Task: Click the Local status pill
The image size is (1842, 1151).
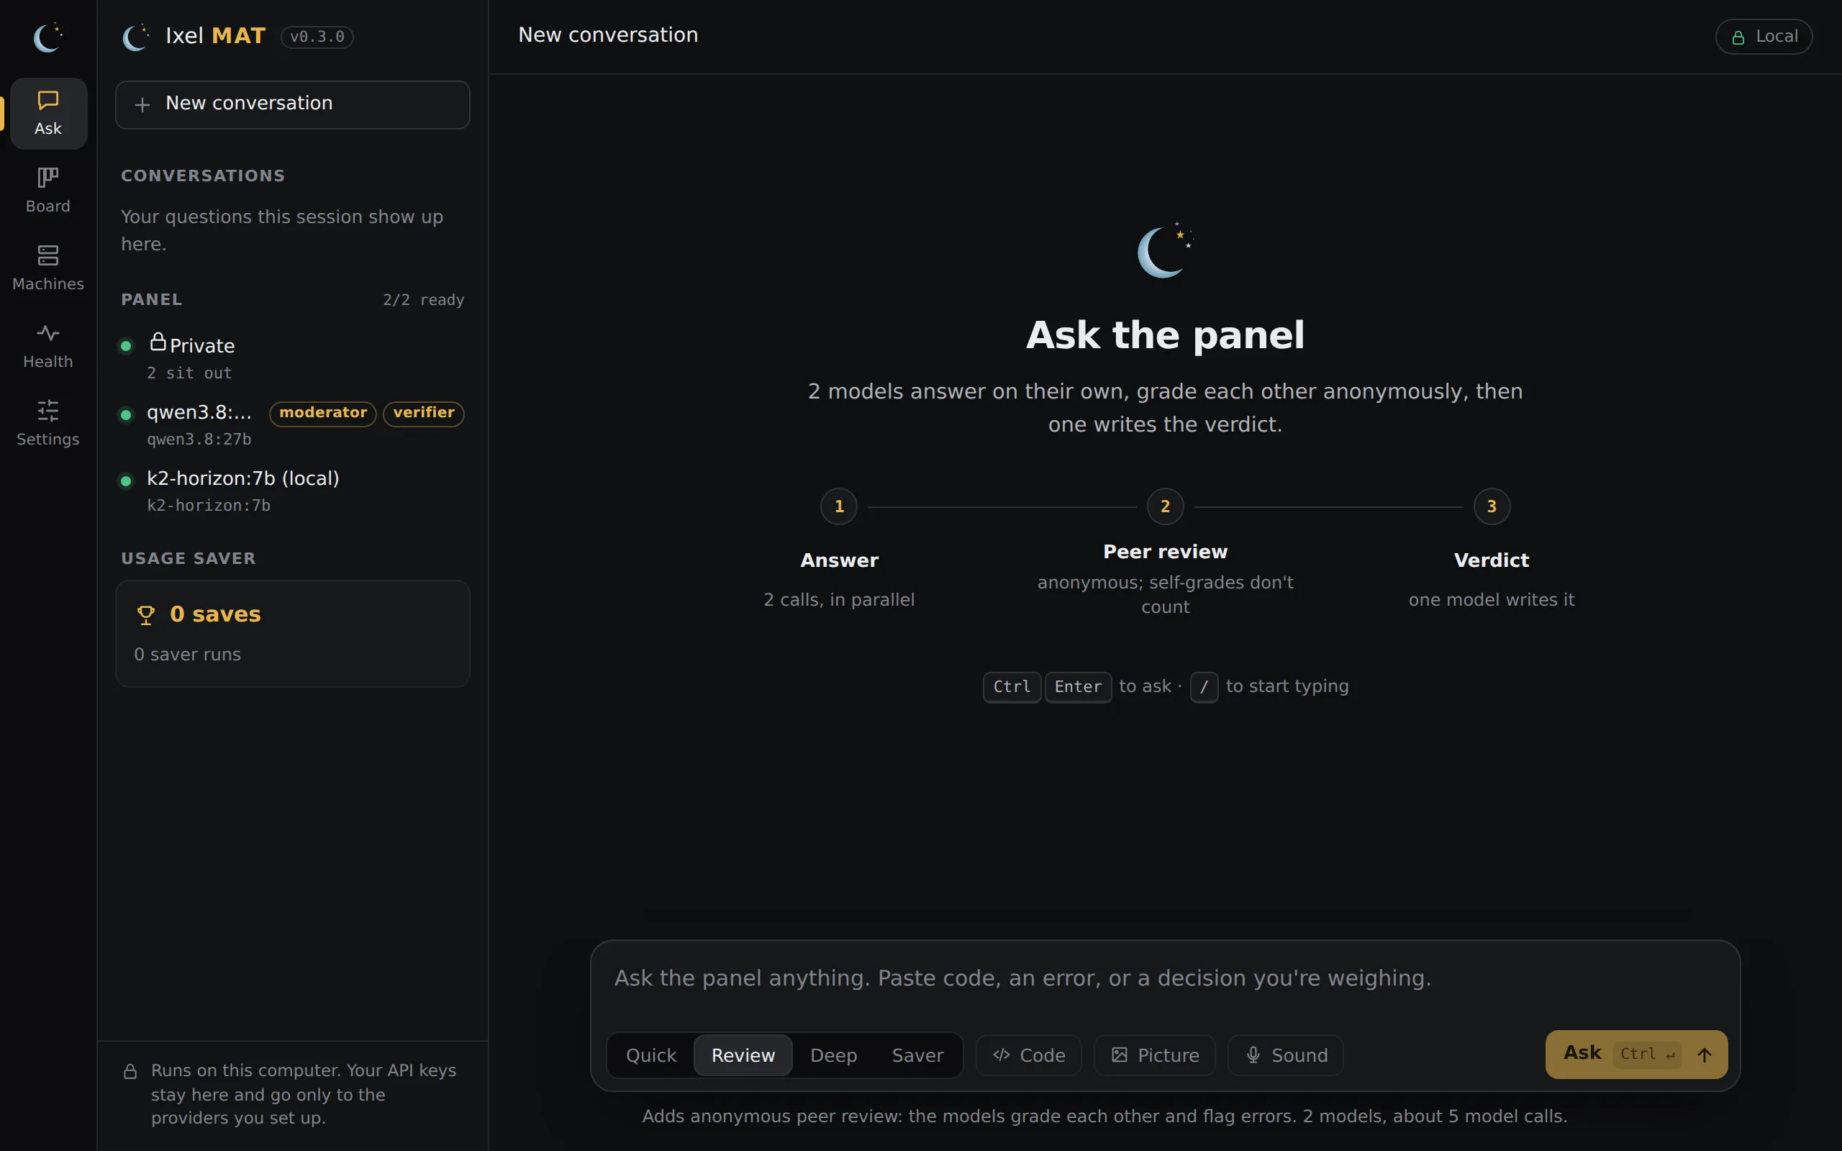Action: [1764, 37]
